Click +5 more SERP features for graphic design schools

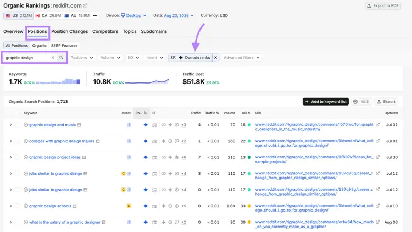point(183,206)
